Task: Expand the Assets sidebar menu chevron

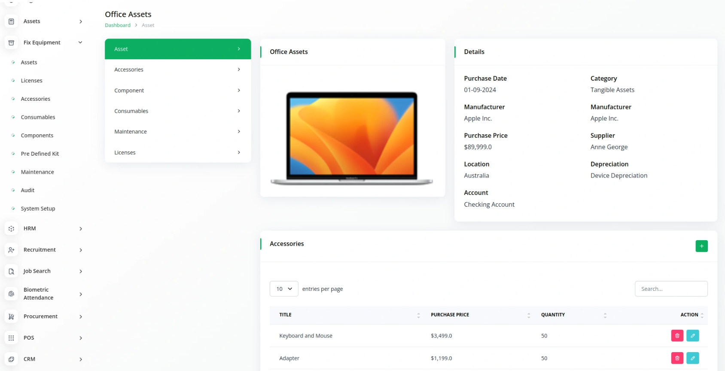Action: tap(81, 21)
